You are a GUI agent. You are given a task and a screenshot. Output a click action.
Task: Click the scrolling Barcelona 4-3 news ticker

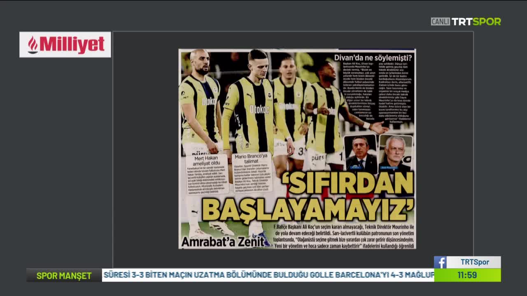268,275
